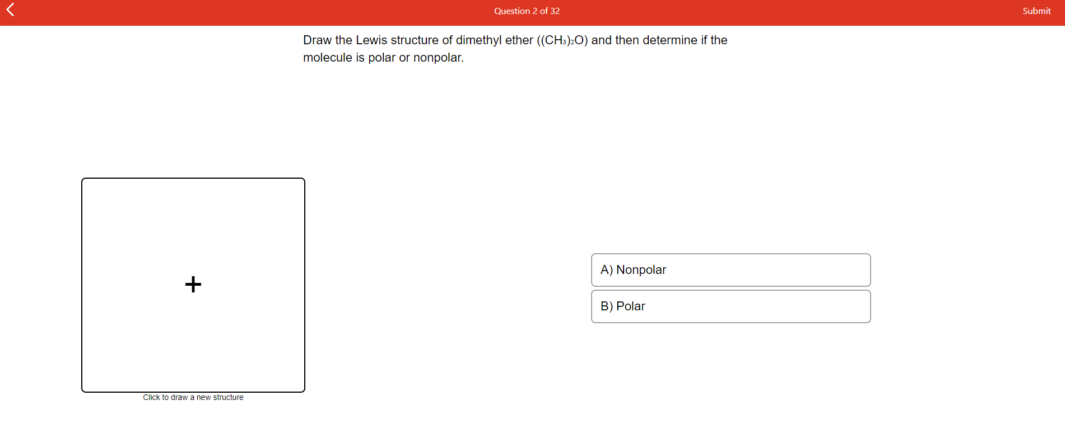
Task: Submit your answer from the top bar
Action: click(1036, 11)
